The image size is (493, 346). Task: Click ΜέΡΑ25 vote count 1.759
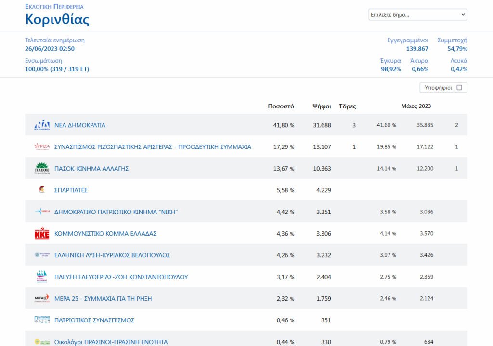pos(324,298)
